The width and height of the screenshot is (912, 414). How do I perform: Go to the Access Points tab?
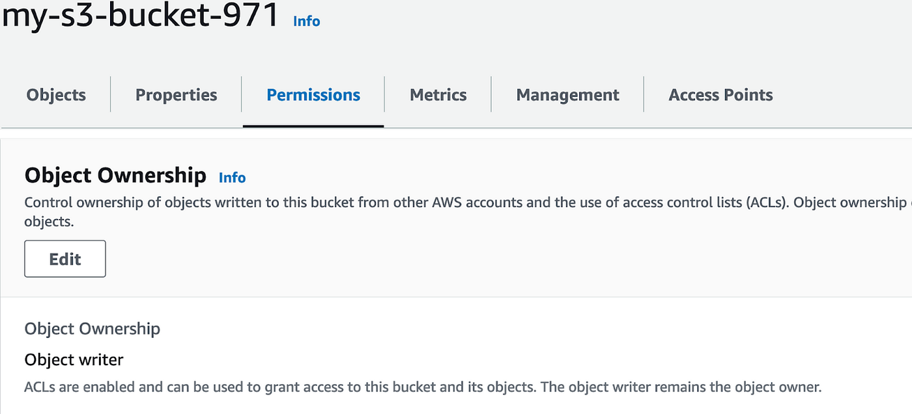[x=720, y=95]
